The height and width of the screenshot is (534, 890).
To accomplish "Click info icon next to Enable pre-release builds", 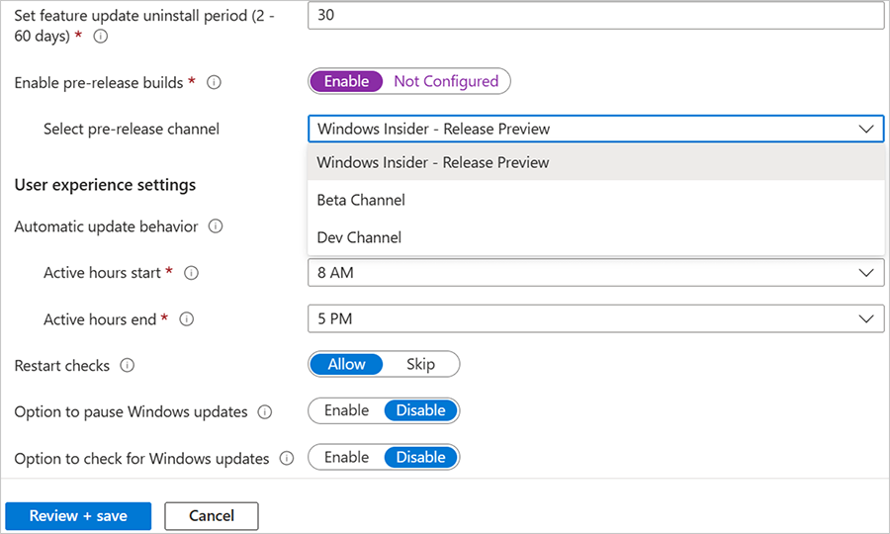I will [x=214, y=83].
